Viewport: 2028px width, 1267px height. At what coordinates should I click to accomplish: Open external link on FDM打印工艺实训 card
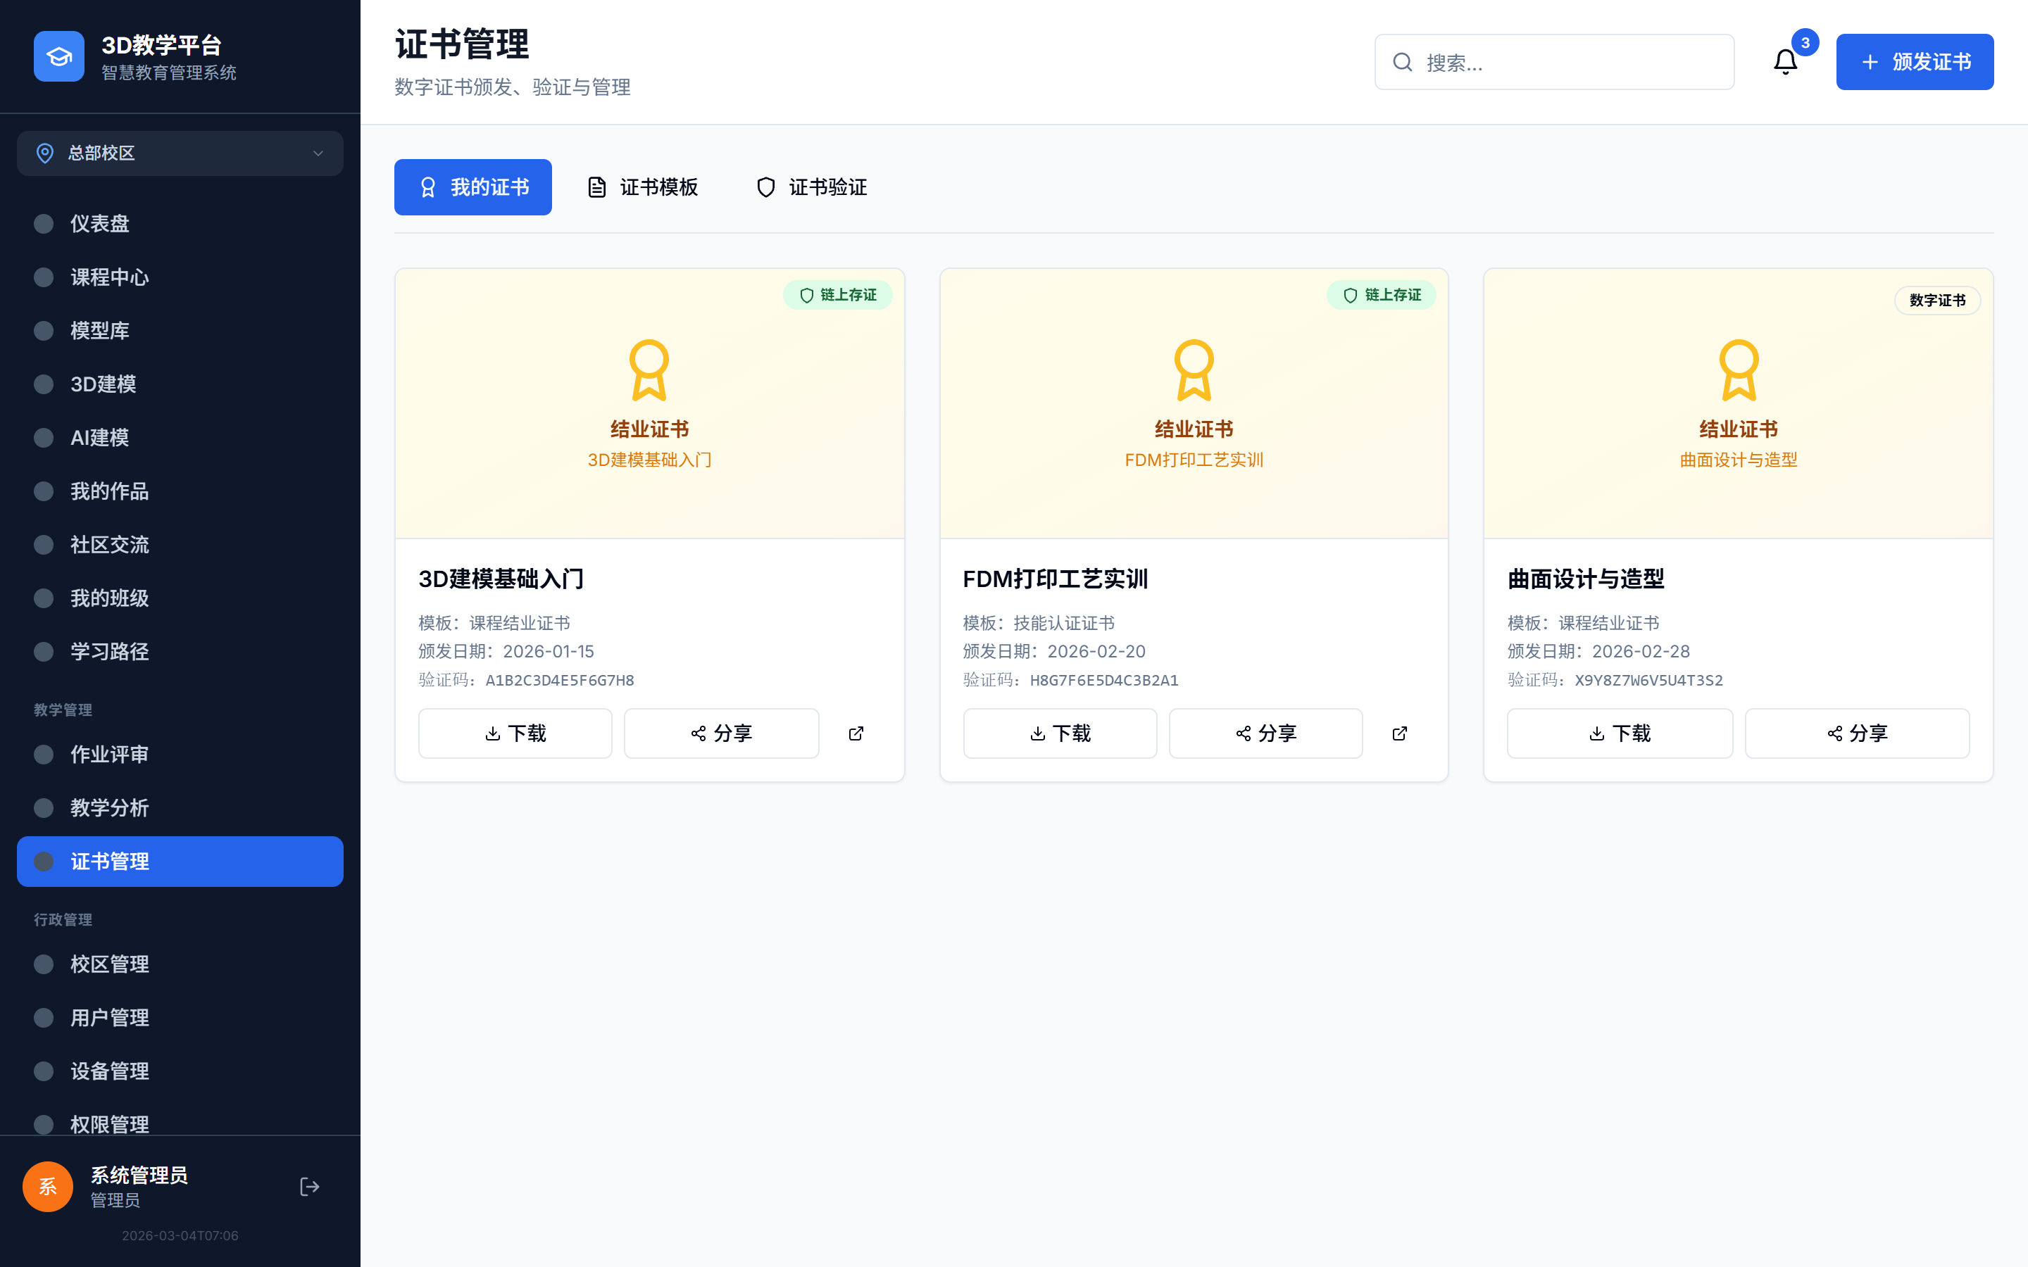tap(1399, 733)
